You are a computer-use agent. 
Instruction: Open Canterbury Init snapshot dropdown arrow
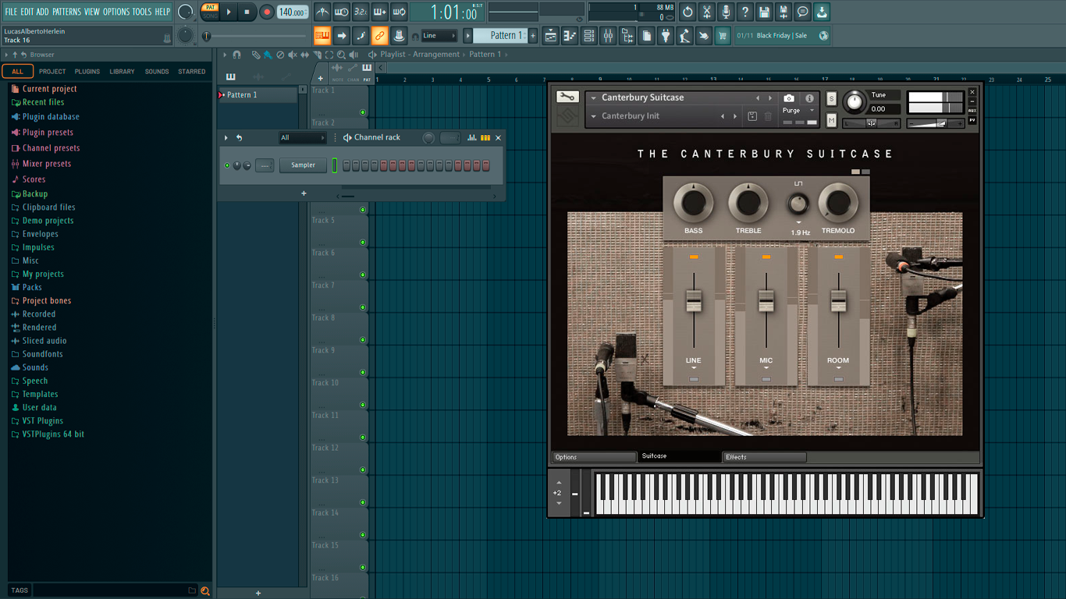click(594, 116)
